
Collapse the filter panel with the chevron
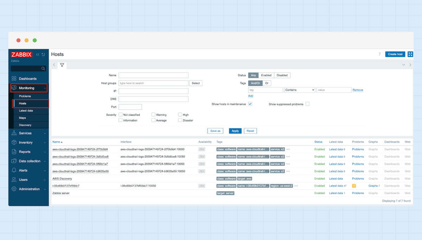404,65
